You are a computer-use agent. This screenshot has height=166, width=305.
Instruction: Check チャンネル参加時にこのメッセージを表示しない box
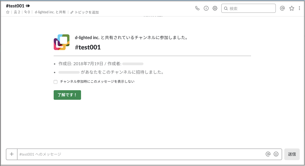coord(56,82)
